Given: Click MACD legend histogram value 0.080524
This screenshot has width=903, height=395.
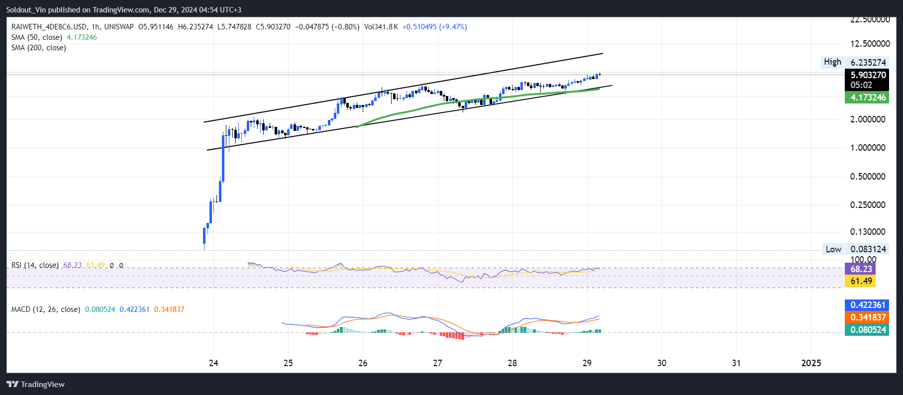Looking at the screenshot, I should click(x=100, y=309).
